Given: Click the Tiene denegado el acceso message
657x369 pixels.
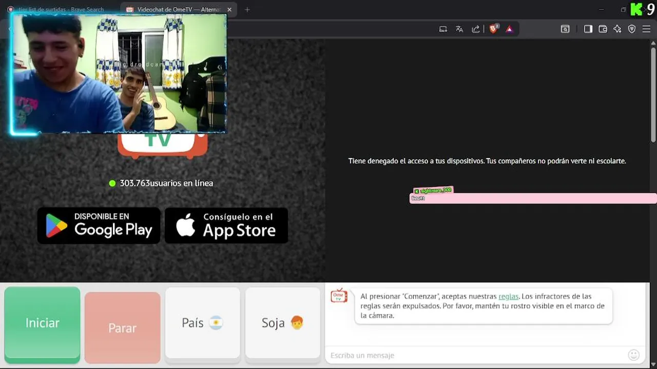Looking at the screenshot, I should coord(487,161).
